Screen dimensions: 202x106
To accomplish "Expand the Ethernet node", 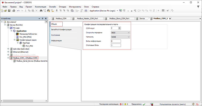I will coord(8,52).
